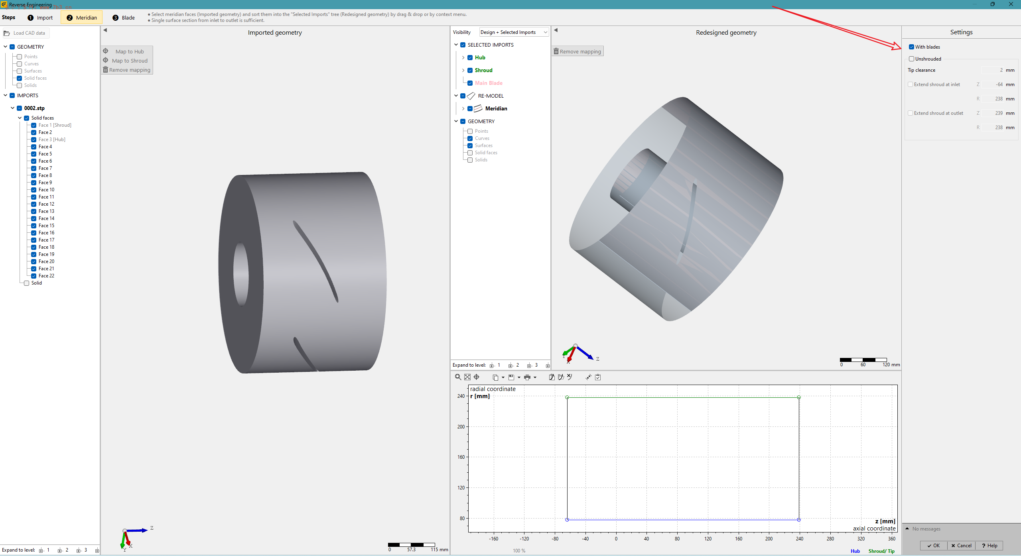Click trash icon in Redesigned geometry Remove mapping
Image resolution: width=1021 pixels, height=556 pixels.
(x=556, y=51)
